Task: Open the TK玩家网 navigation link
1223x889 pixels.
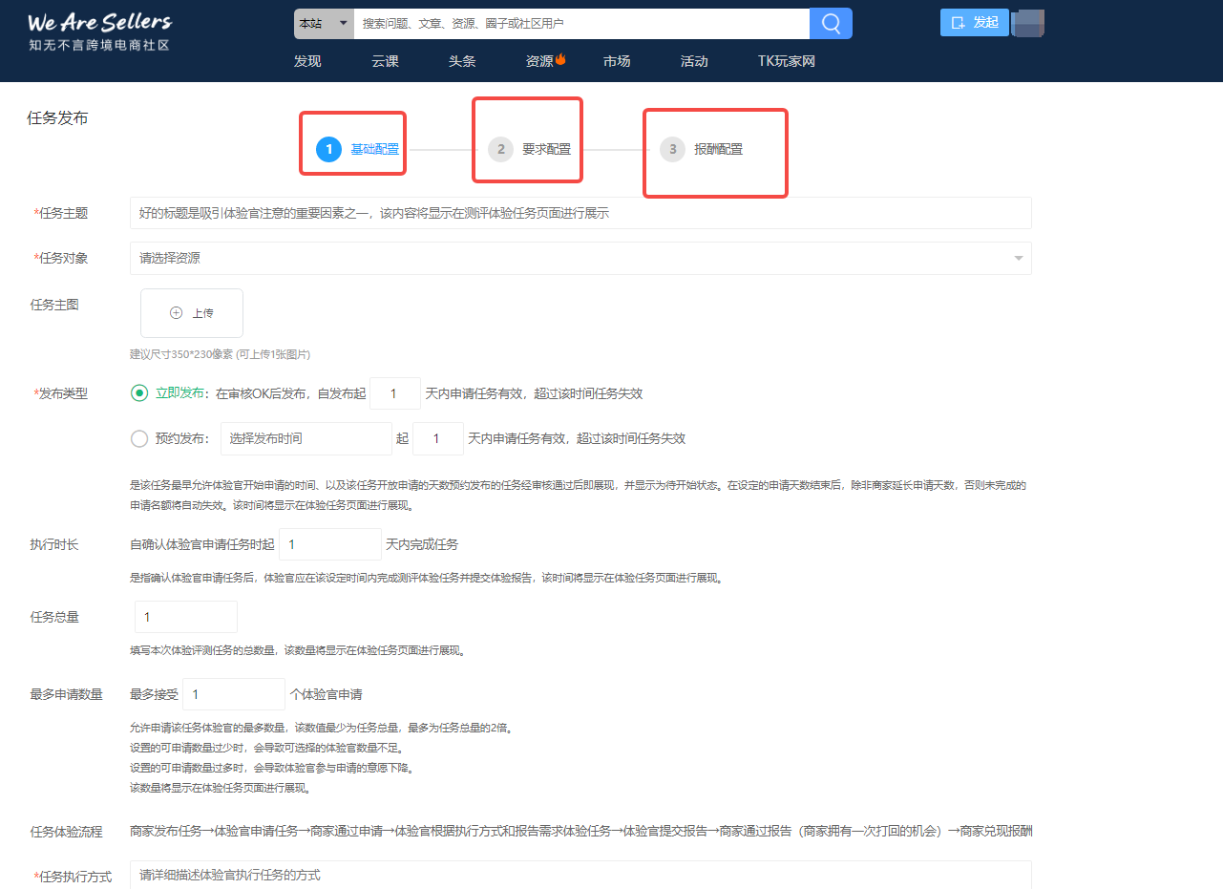Action: coord(786,61)
